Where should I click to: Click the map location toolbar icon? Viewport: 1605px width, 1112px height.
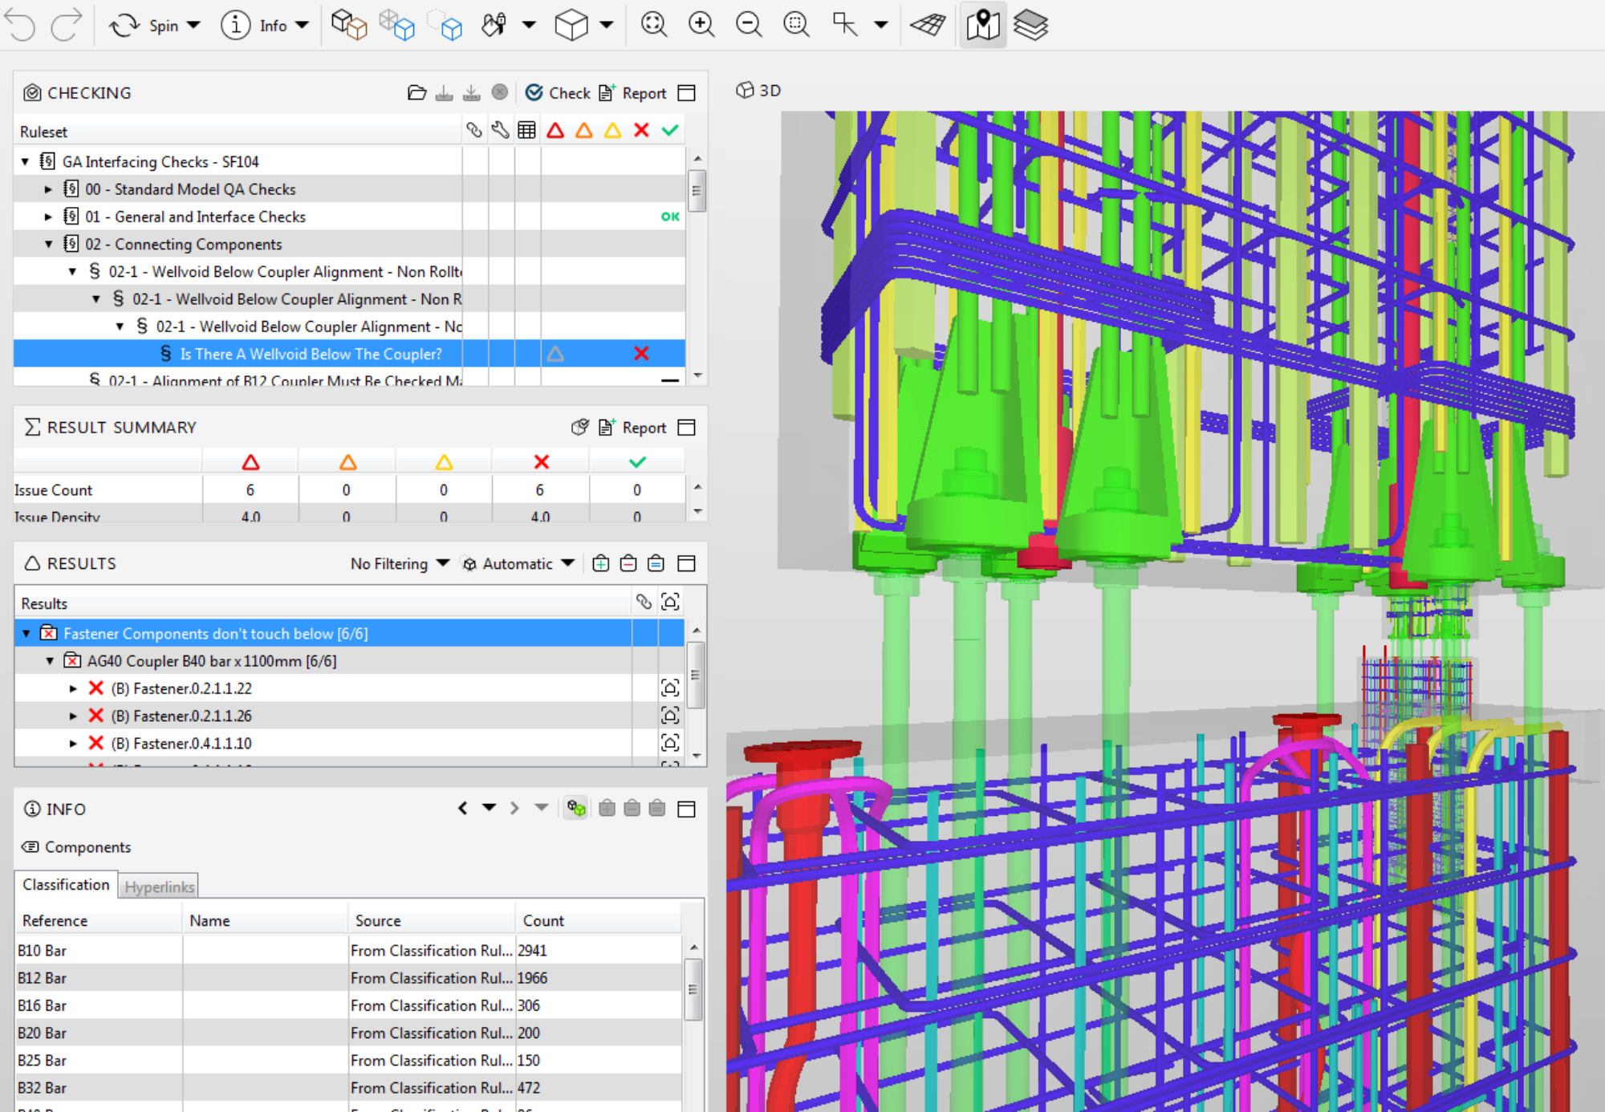coord(982,26)
